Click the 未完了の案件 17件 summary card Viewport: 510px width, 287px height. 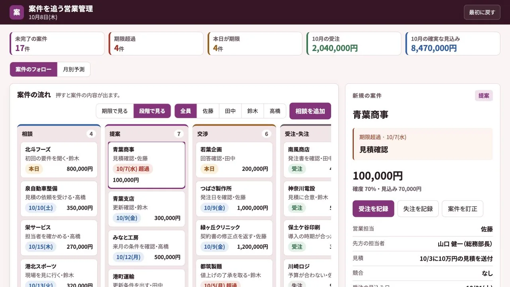[x=57, y=43]
